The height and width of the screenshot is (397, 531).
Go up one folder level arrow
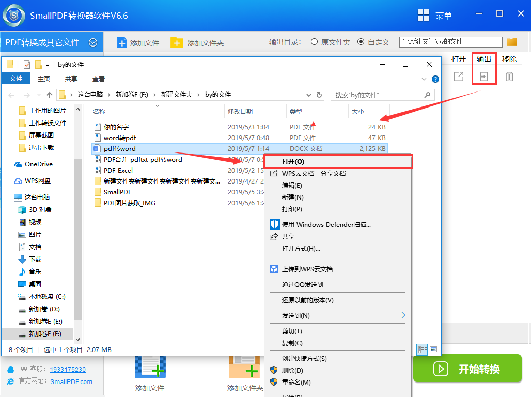pyautogui.click(x=50, y=95)
